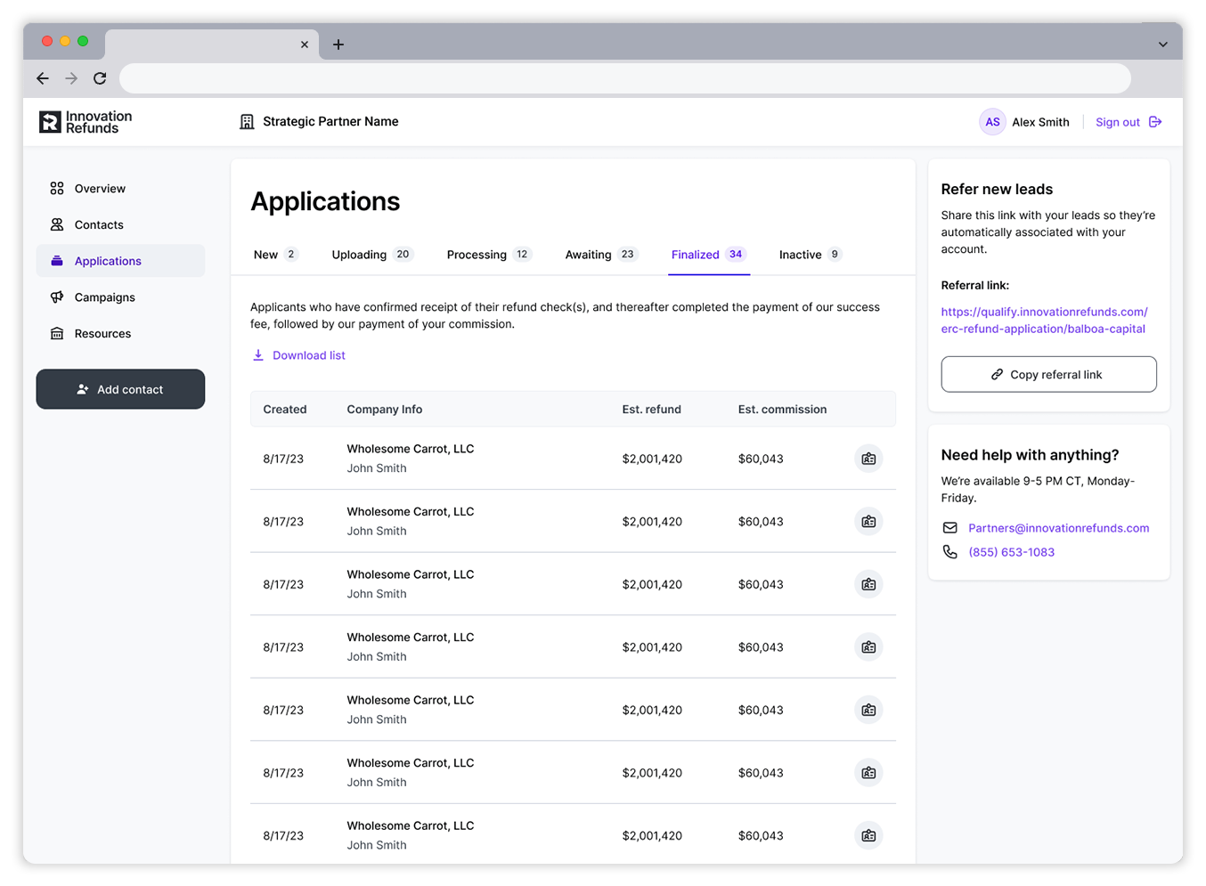Open a new browser tab with plus icon
The width and height of the screenshot is (1206, 886).
coord(338,45)
